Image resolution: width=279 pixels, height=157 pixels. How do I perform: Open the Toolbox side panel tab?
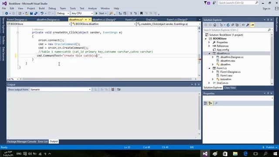[x=3, y=40]
